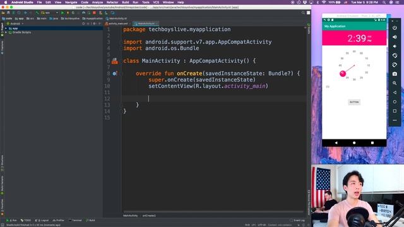
Task: Click the Profile app icon in toolbar
Action: (x=83, y=13)
